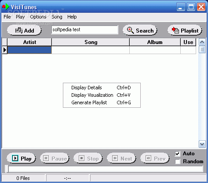This screenshot has height=183, width=208.
Task: Click the scrollbar up arrow
Action: tap(202, 42)
